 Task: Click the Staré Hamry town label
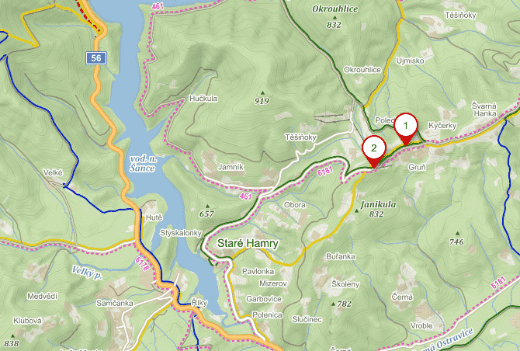[248, 244]
